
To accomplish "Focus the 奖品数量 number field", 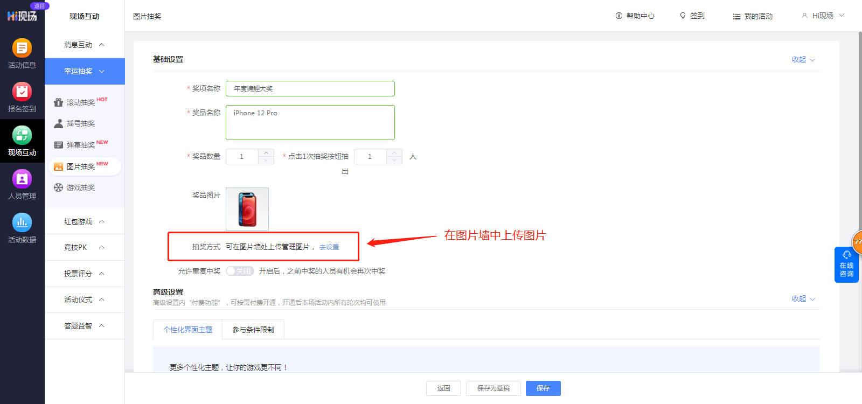I will (242, 156).
